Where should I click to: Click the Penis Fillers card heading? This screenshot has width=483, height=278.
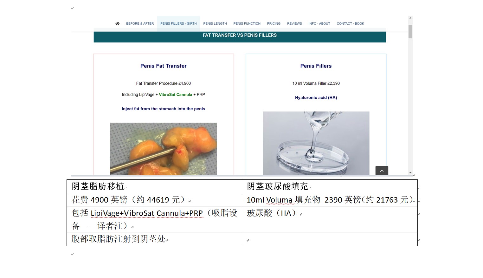(316, 66)
